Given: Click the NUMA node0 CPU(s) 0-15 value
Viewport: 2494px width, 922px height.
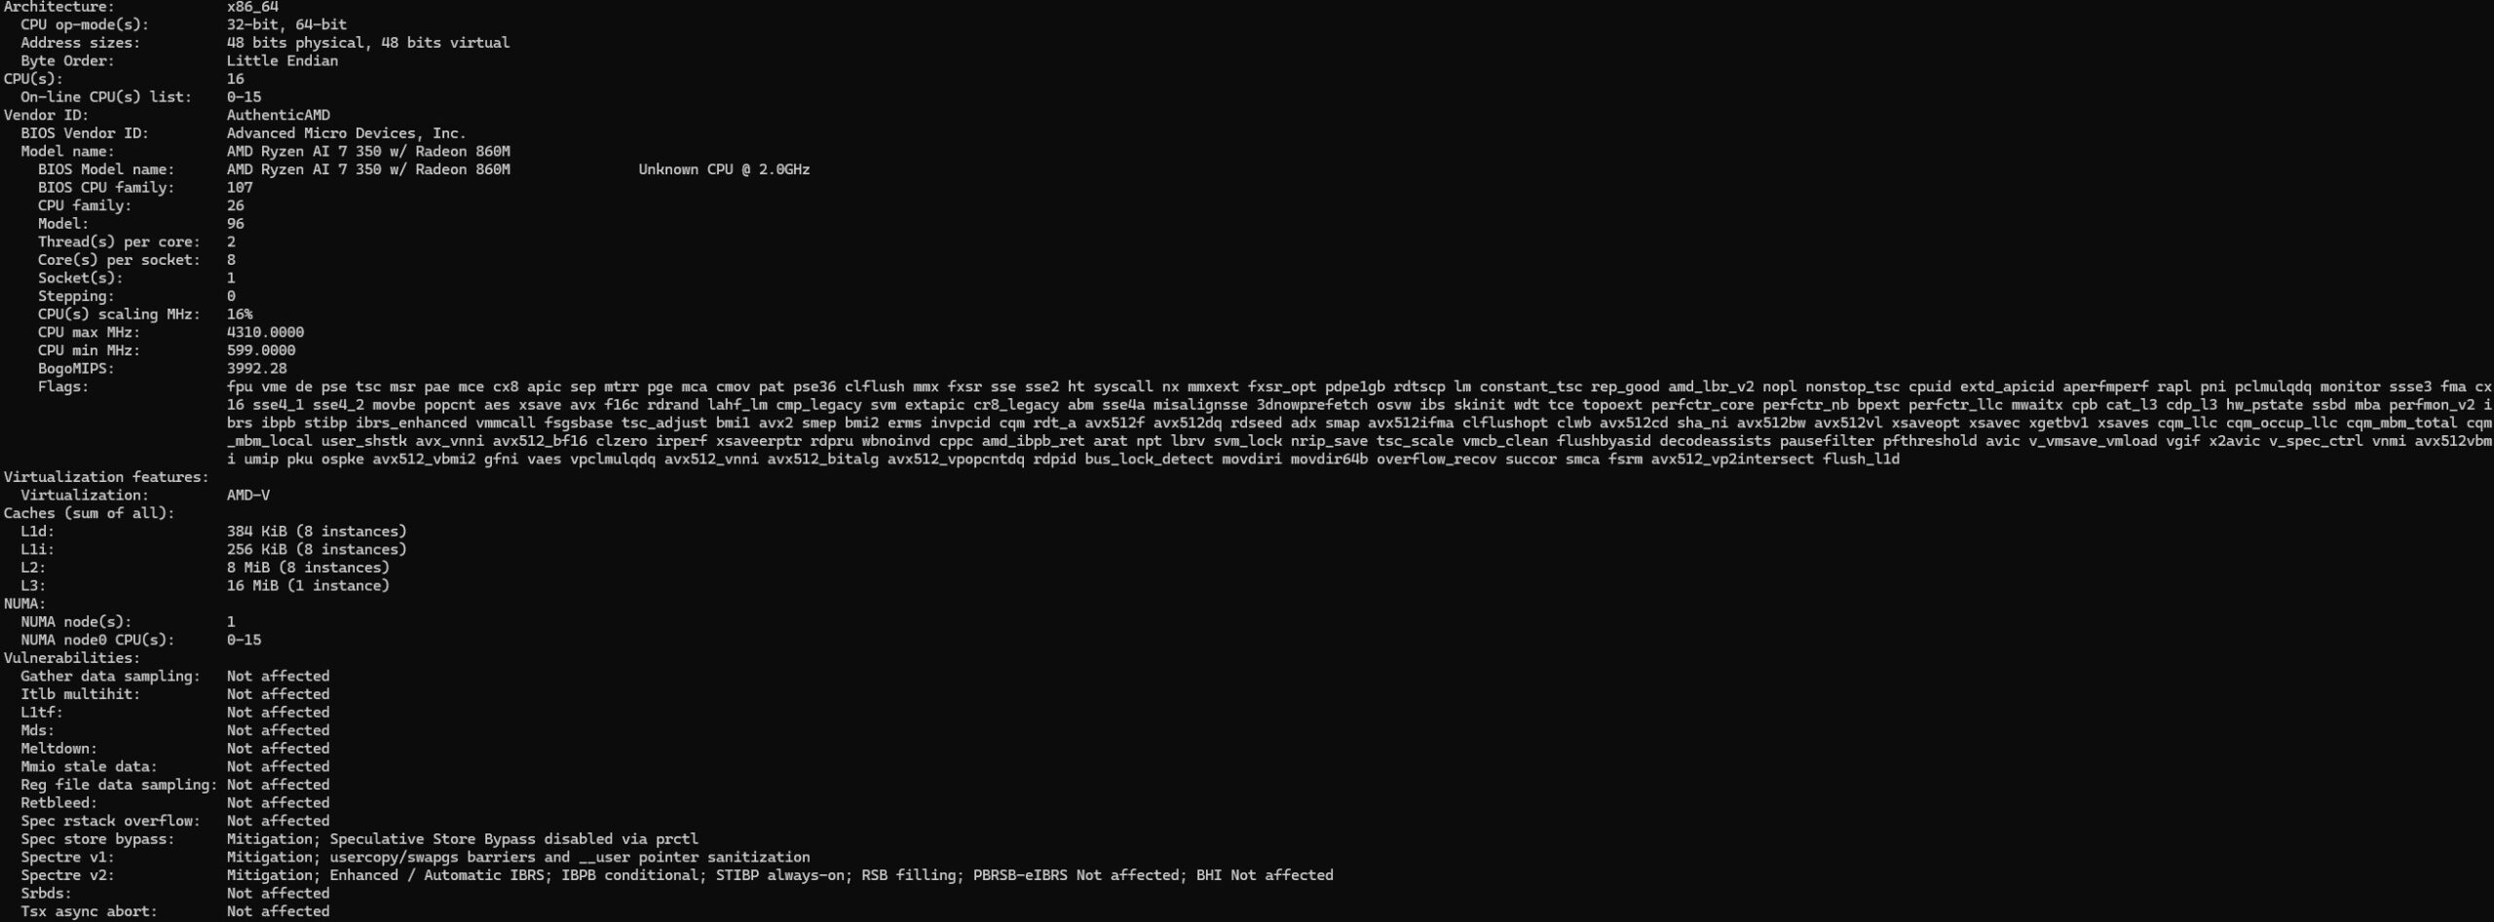Looking at the screenshot, I should 244,640.
